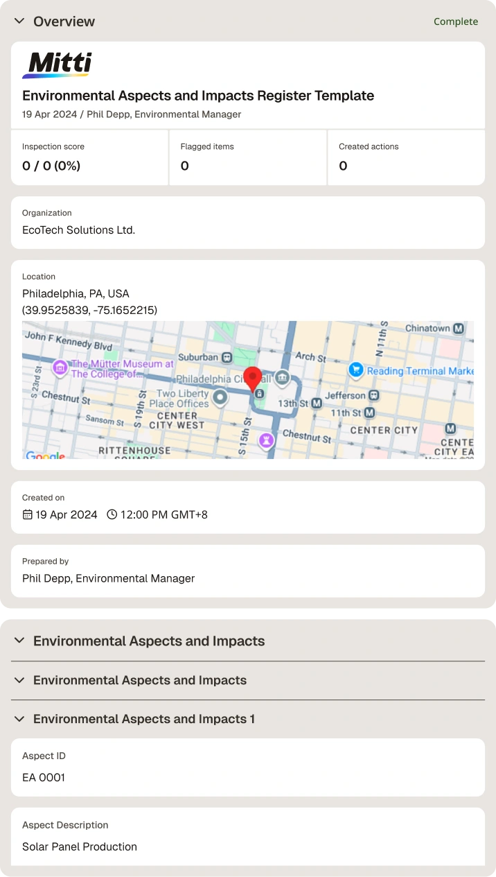Screen dimensions: 496x877
Task: Click the Inspection score 0 / 0 (0%) card
Action: click(89, 157)
